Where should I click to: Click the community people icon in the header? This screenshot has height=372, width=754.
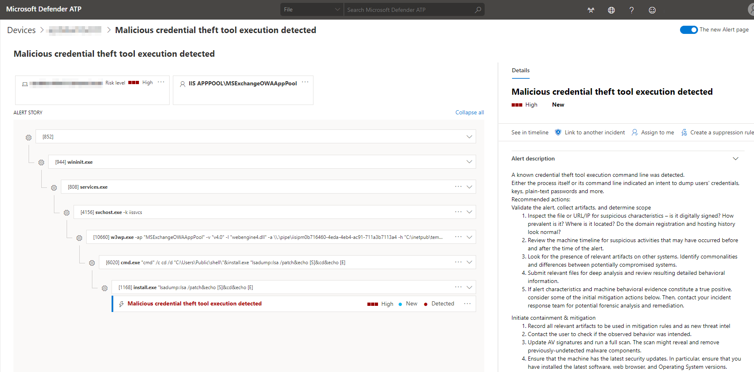coord(591,10)
